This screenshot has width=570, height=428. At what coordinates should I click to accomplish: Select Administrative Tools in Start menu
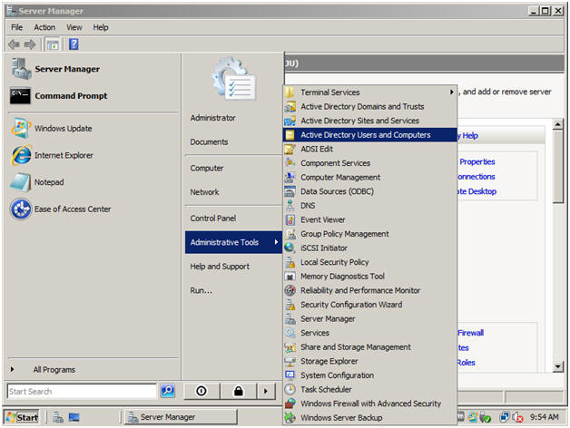(234, 242)
